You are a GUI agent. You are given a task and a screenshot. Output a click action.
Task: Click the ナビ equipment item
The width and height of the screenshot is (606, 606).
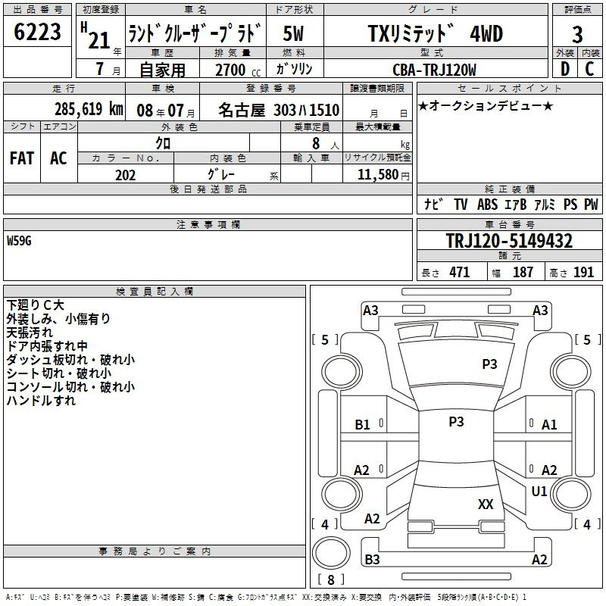point(433,204)
